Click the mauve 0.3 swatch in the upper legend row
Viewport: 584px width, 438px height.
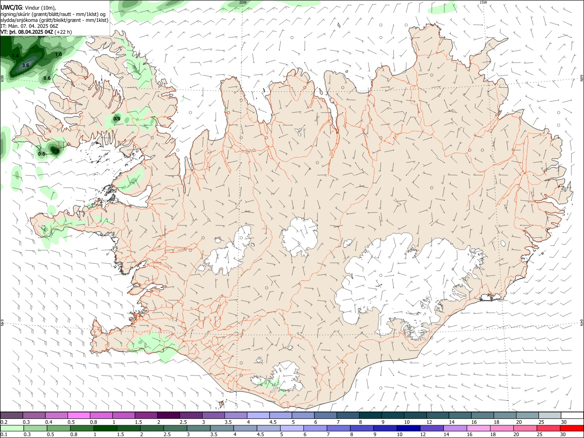(34, 416)
